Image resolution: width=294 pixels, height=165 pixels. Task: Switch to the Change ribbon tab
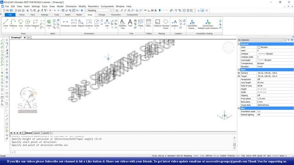coord(102,15)
